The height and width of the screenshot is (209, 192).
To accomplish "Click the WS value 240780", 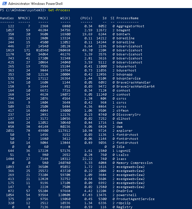I will point(64,163).
